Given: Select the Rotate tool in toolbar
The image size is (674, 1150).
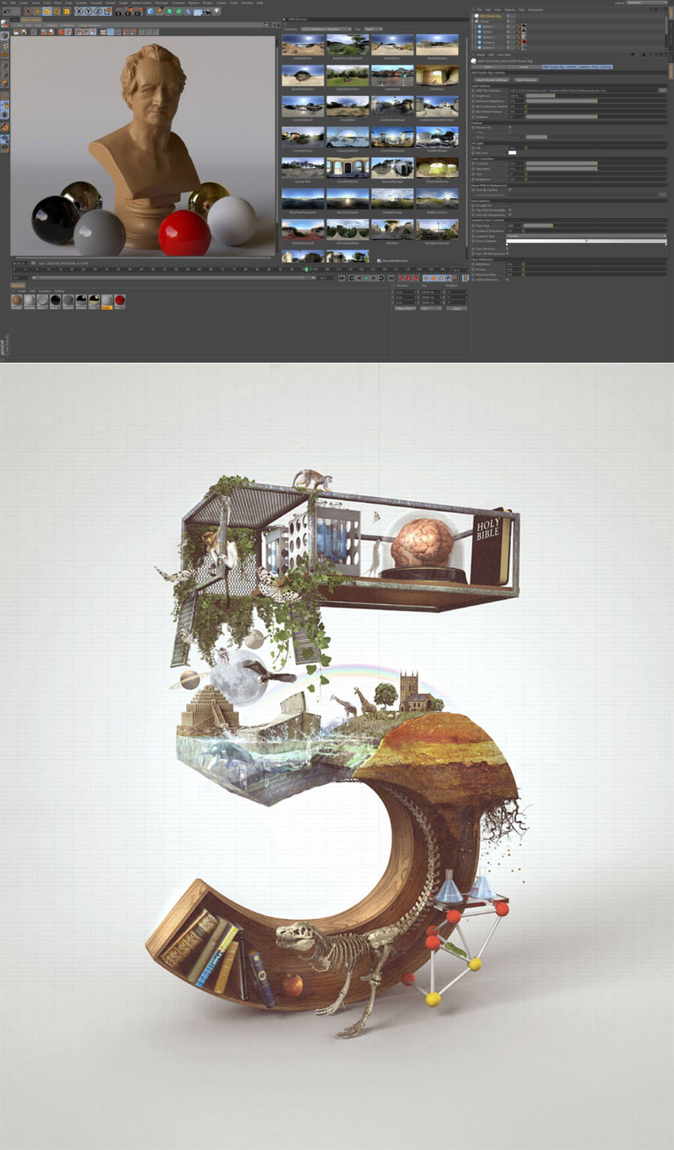Looking at the screenshot, I should click(x=57, y=11).
